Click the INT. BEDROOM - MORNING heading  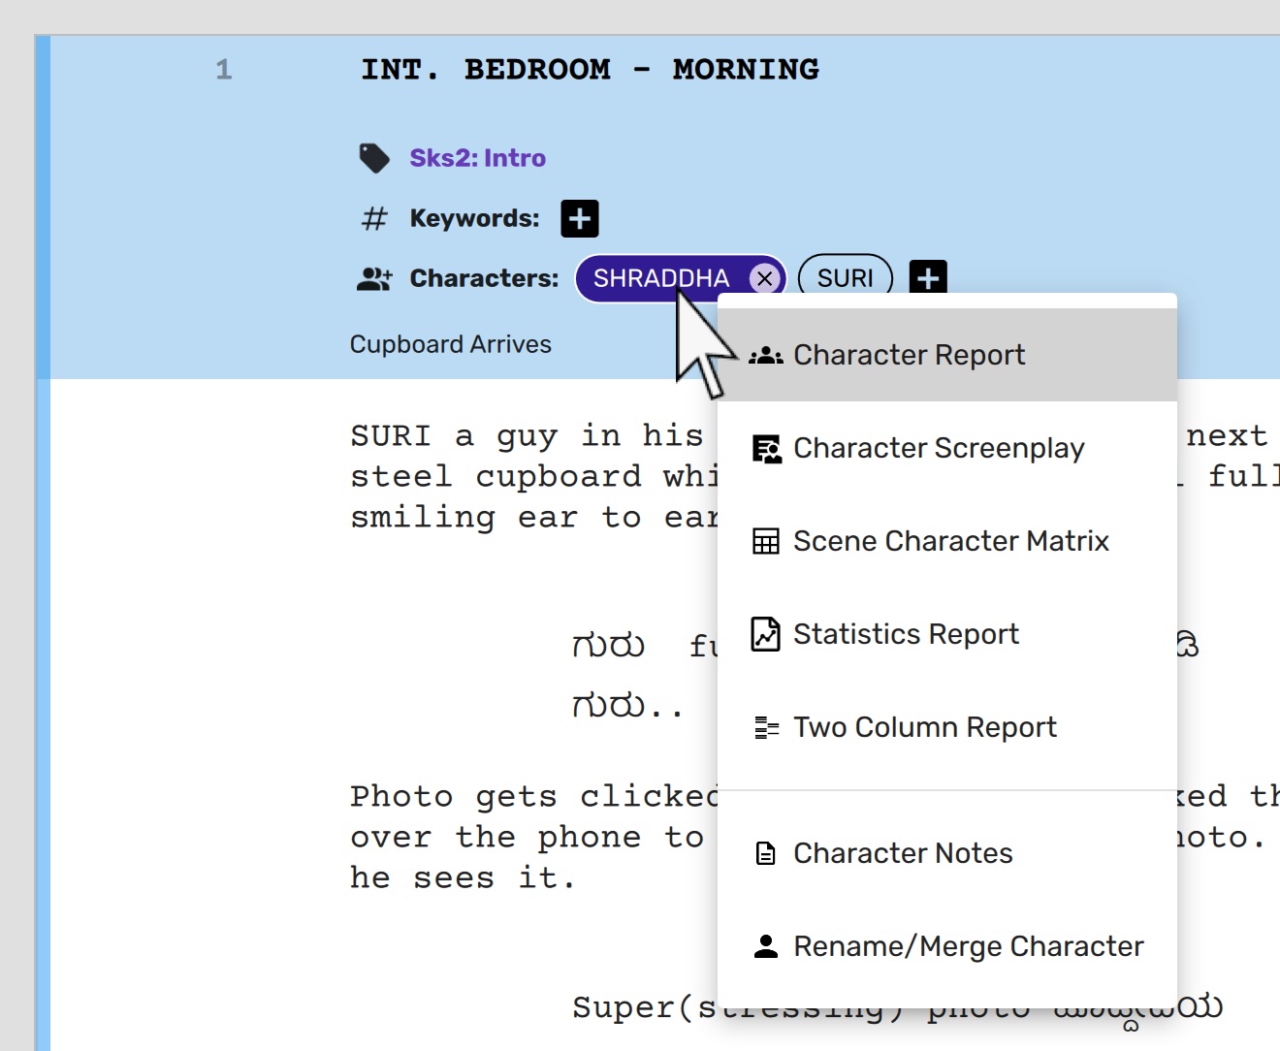click(590, 70)
